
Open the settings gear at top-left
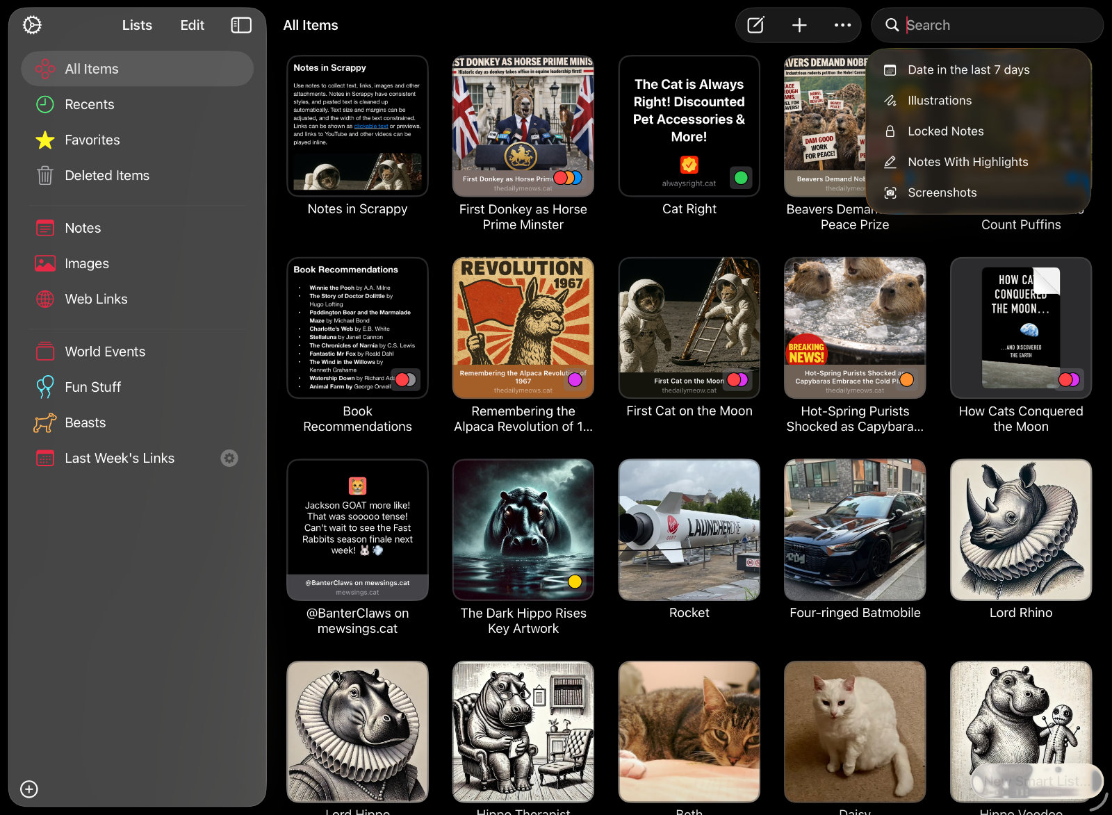click(31, 25)
